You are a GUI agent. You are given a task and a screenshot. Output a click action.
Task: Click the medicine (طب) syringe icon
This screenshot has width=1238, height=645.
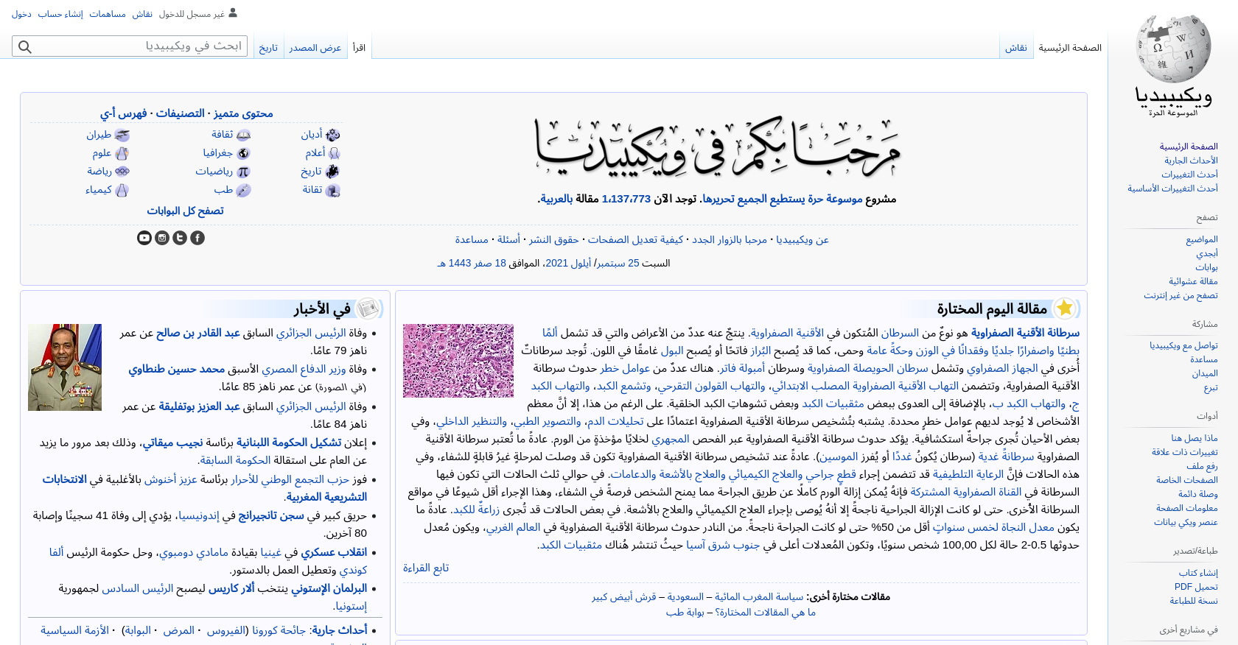243,190
